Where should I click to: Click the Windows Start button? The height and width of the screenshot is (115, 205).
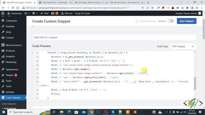4,112
